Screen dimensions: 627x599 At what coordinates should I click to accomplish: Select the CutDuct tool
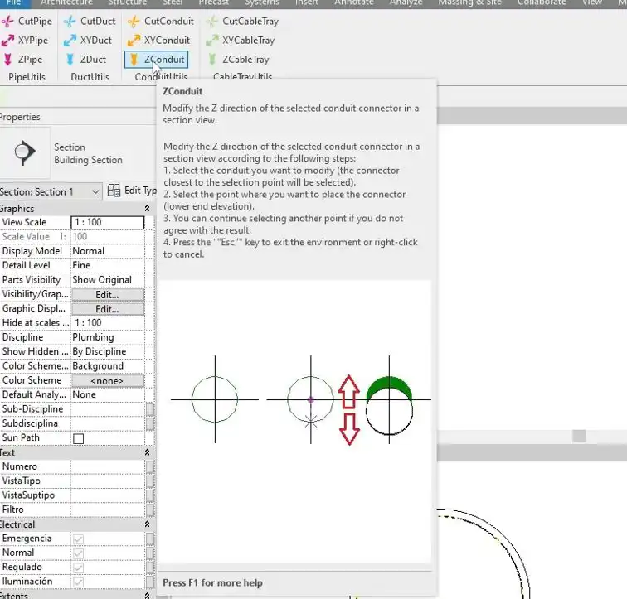[x=90, y=22]
